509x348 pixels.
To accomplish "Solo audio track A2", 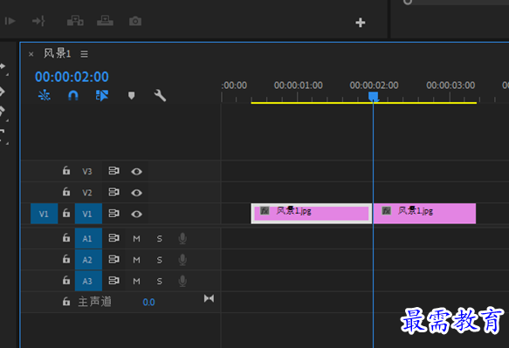I will 160,260.
